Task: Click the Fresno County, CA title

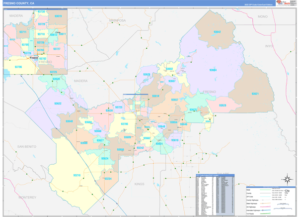Action: [19, 3]
